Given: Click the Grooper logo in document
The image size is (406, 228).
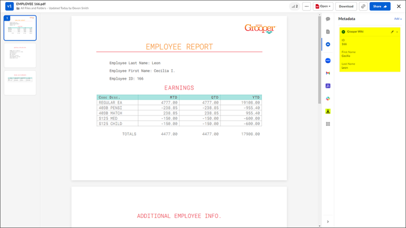Looking at the screenshot, I should click(260, 28).
